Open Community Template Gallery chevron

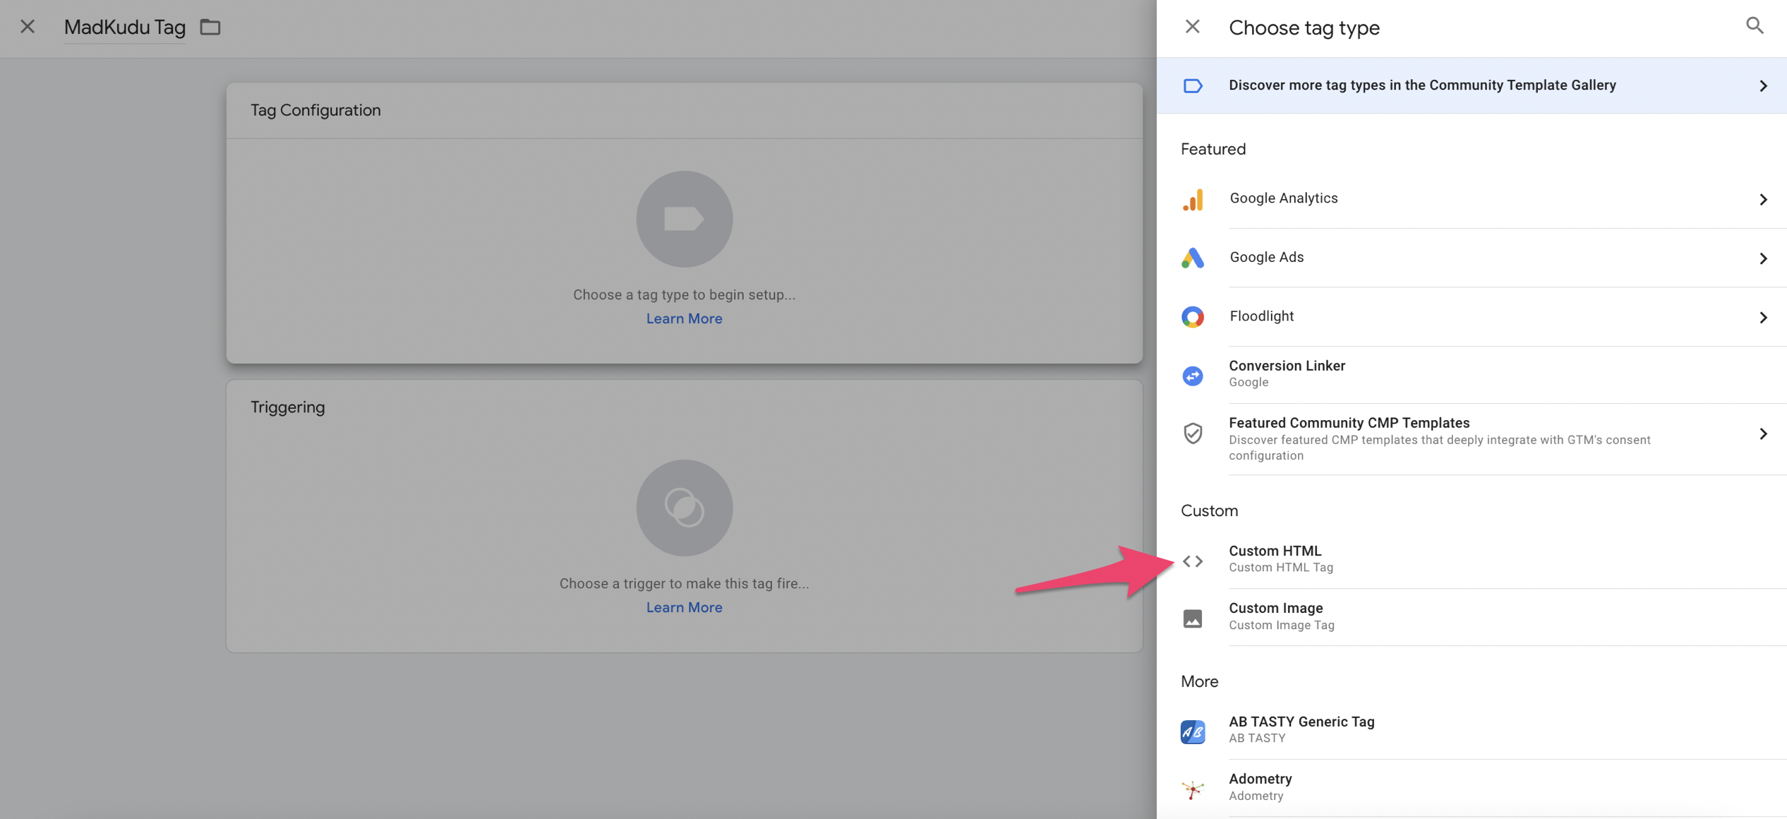pyautogui.click(x=1763, y=85)
